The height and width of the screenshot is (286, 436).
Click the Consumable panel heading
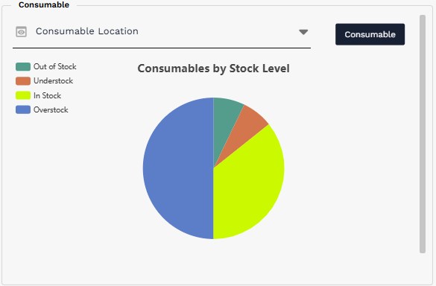44,4
